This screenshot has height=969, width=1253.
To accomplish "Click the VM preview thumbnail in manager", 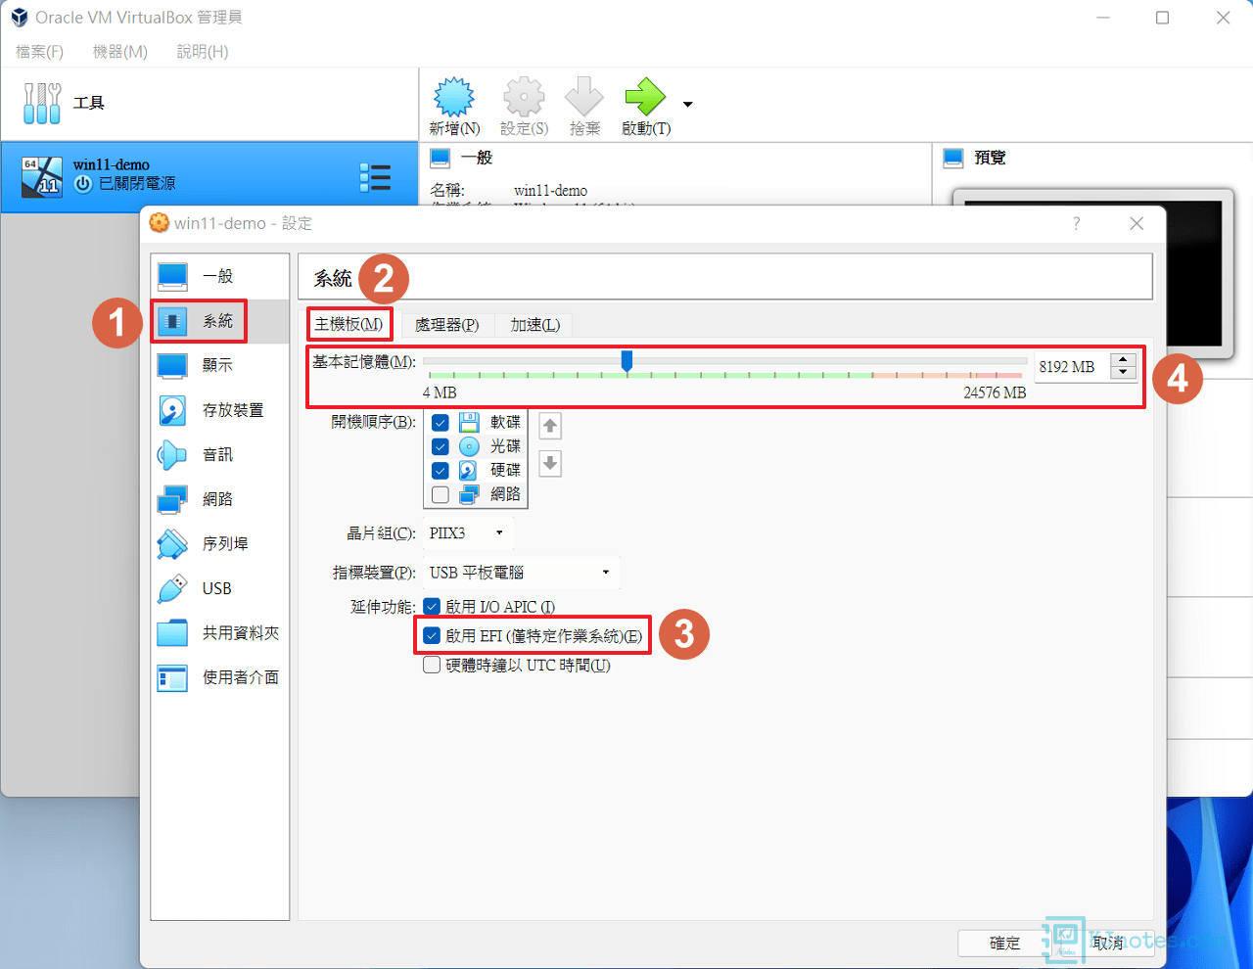I will (1092, 272).
